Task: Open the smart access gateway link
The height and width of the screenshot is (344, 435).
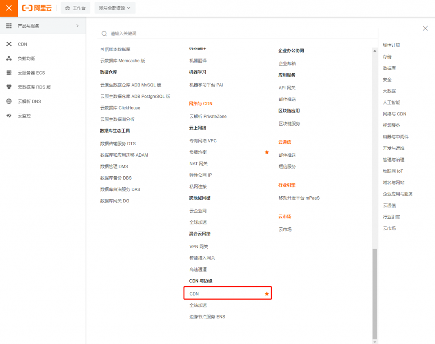Action: tap(202, 258)
